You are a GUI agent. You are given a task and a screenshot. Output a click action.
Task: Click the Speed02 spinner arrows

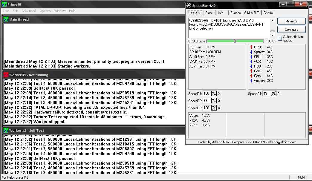(214, 101)
